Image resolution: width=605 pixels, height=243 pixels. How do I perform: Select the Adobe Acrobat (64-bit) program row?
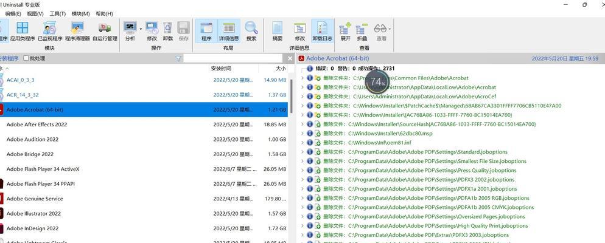coord(144,110)
